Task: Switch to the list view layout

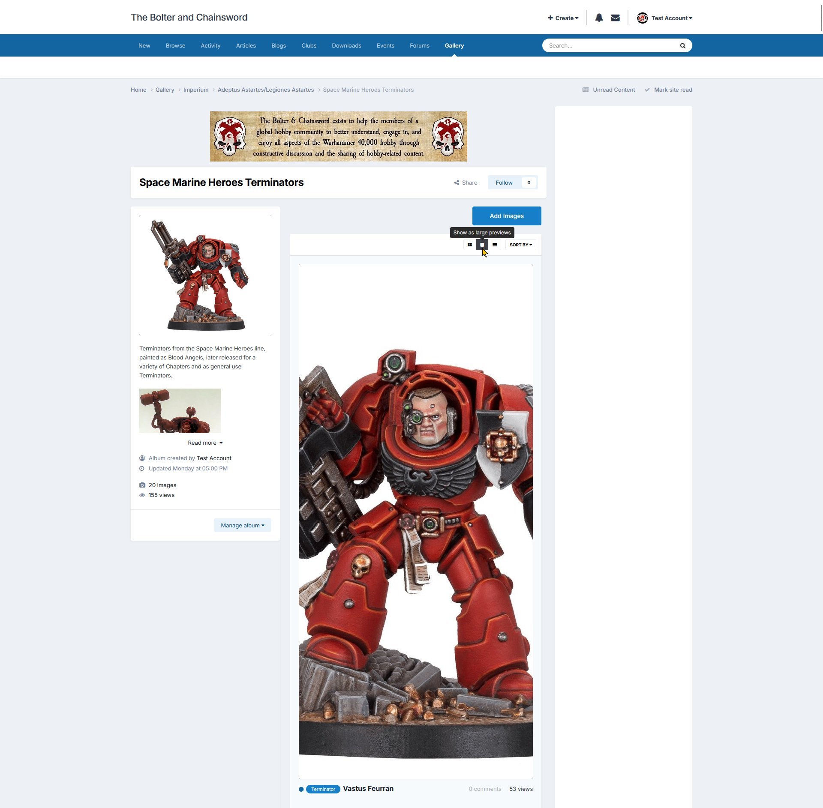Action: click(x=495, y=245)
